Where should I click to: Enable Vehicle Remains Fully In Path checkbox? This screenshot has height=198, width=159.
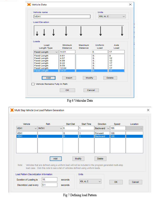click(x=33, y=84)
